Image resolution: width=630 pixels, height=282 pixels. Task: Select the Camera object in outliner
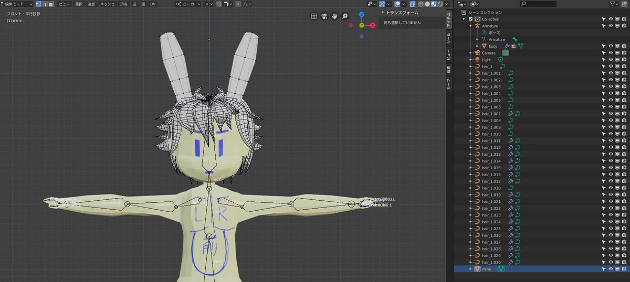click(x=488, y=53)
